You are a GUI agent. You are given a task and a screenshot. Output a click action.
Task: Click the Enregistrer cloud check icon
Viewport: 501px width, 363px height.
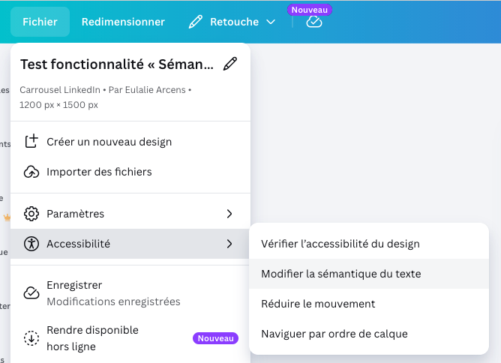coord(31,292)
